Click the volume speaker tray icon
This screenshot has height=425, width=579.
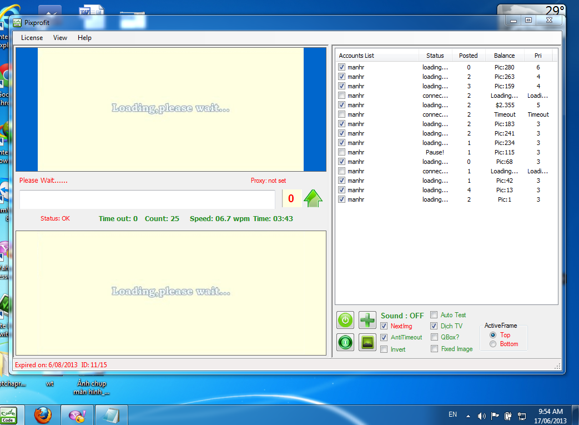click(x=481, y=416)
